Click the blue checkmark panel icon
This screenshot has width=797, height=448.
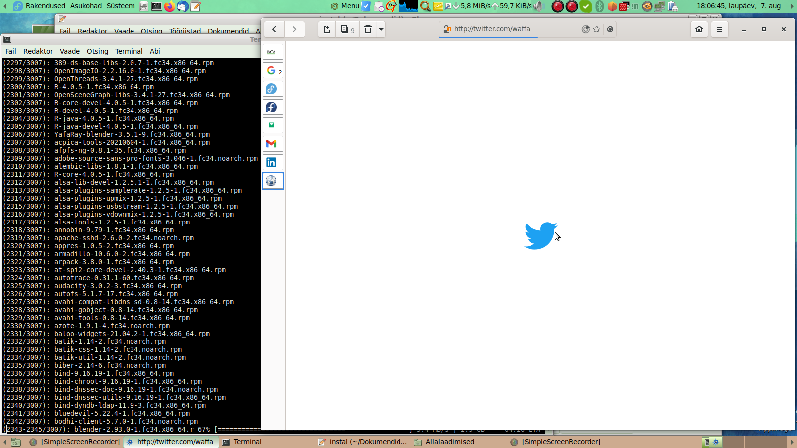(x=366, y=6)
